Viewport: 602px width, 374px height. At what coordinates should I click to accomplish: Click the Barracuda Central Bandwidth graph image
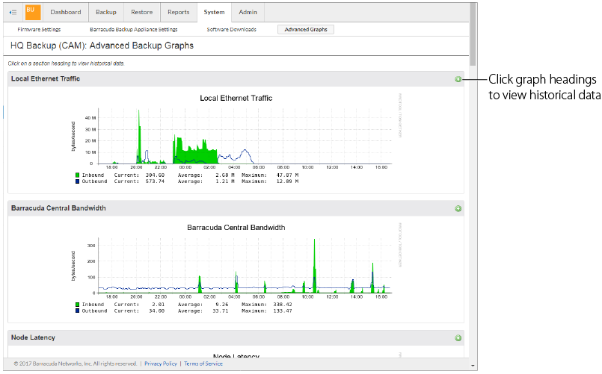236,268
